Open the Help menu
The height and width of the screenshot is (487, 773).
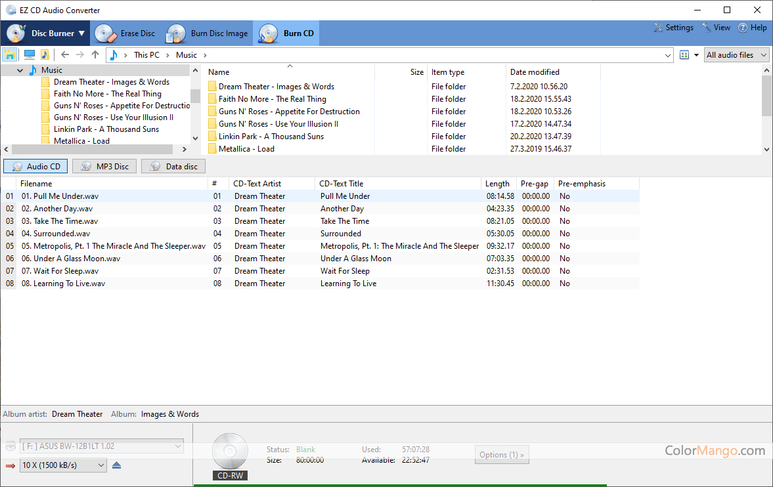(752, 28)
